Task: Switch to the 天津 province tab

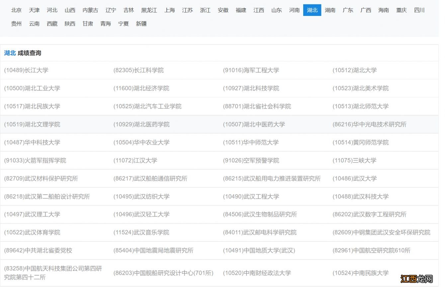Action: click(34, 10)
